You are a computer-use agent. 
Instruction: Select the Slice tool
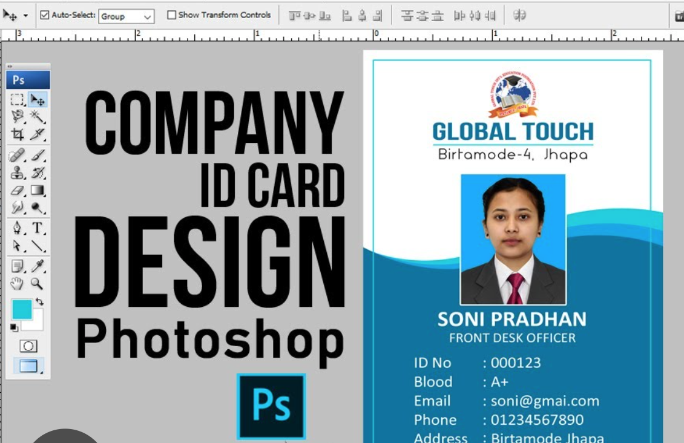click(x=38, y=134)
